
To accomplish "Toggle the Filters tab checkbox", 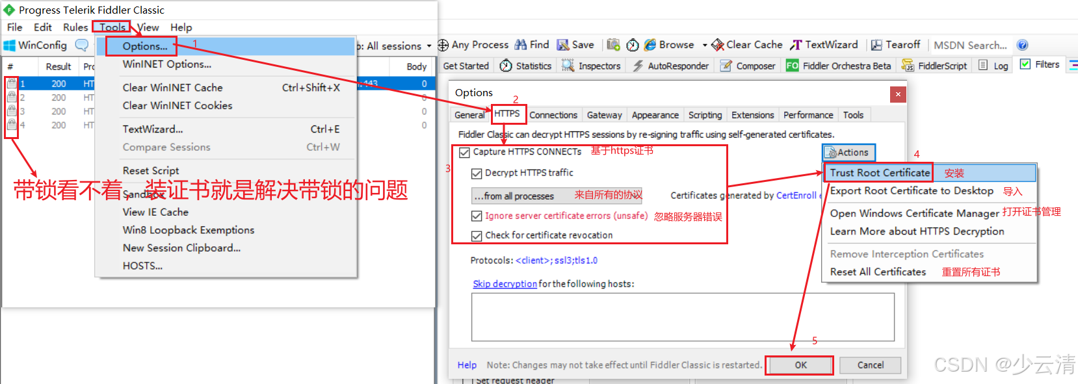I will 1025,64.
